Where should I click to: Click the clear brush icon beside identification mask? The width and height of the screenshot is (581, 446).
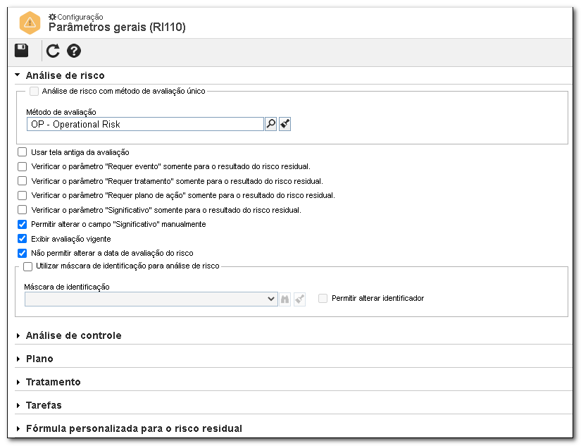(x=300, y=299)
